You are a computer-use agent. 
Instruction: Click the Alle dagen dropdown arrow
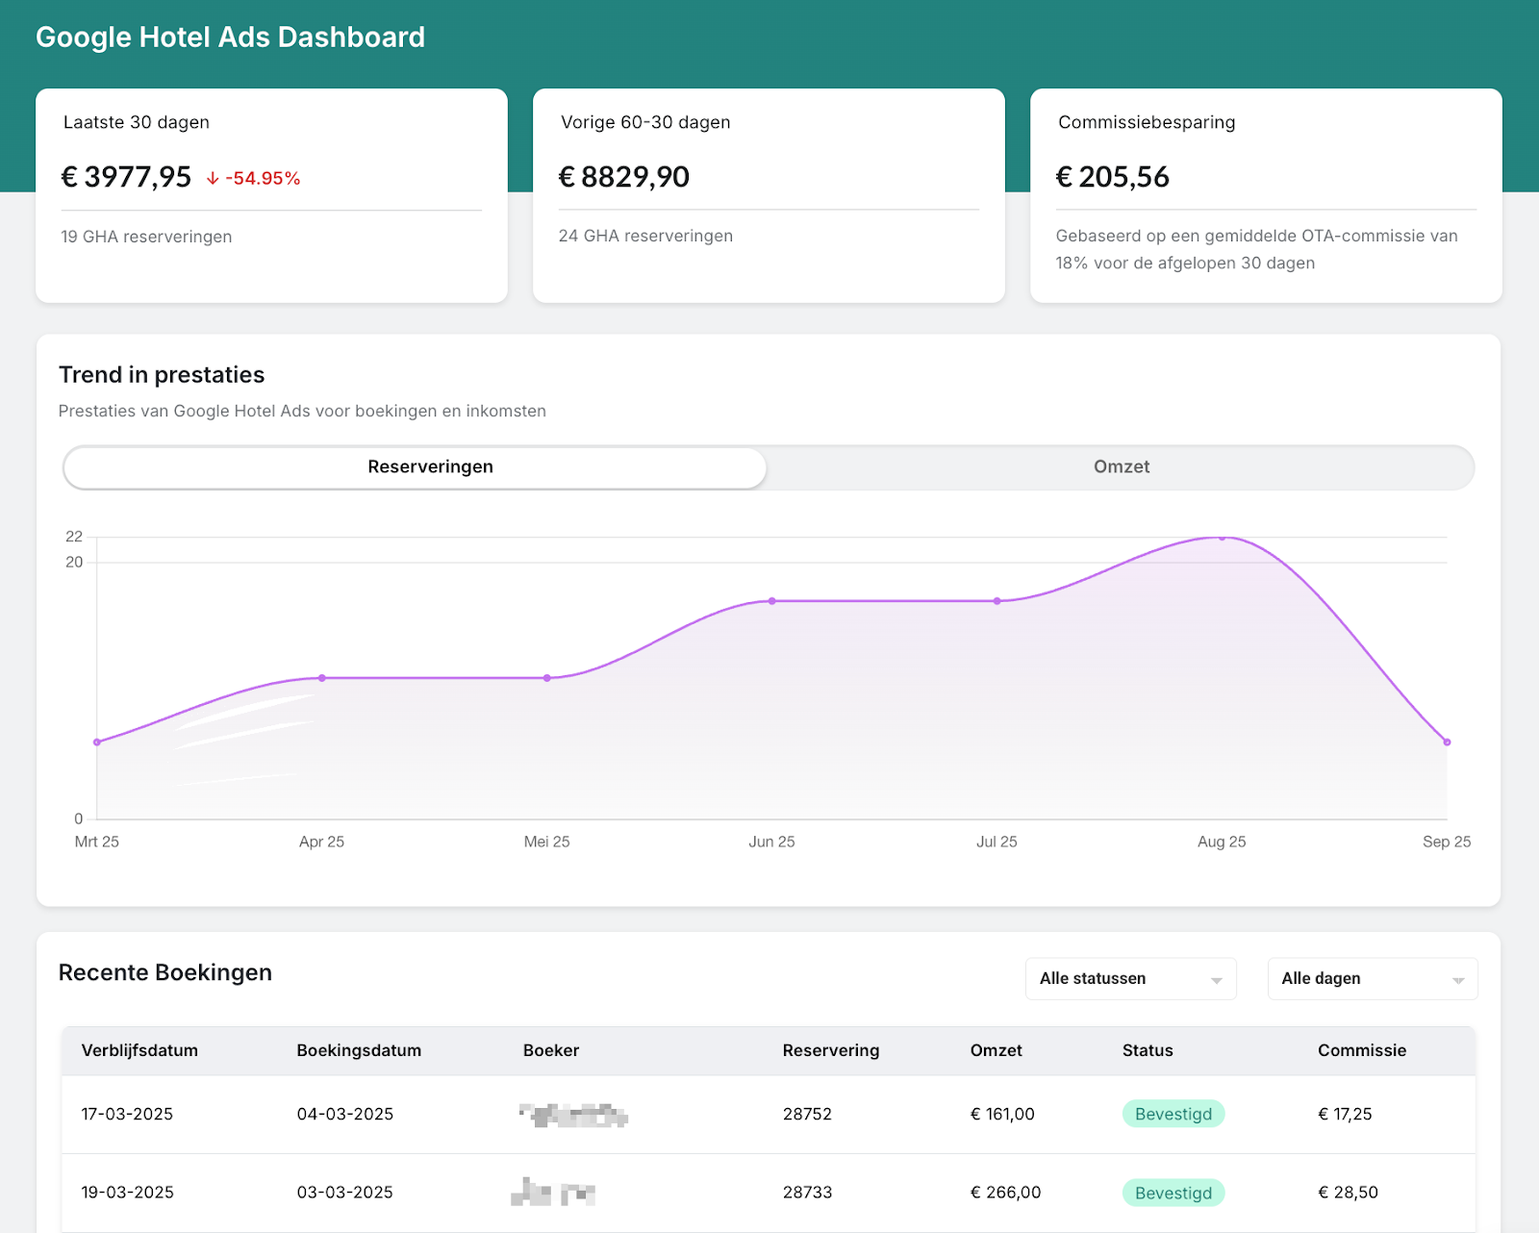click(x=1458, y=980)
